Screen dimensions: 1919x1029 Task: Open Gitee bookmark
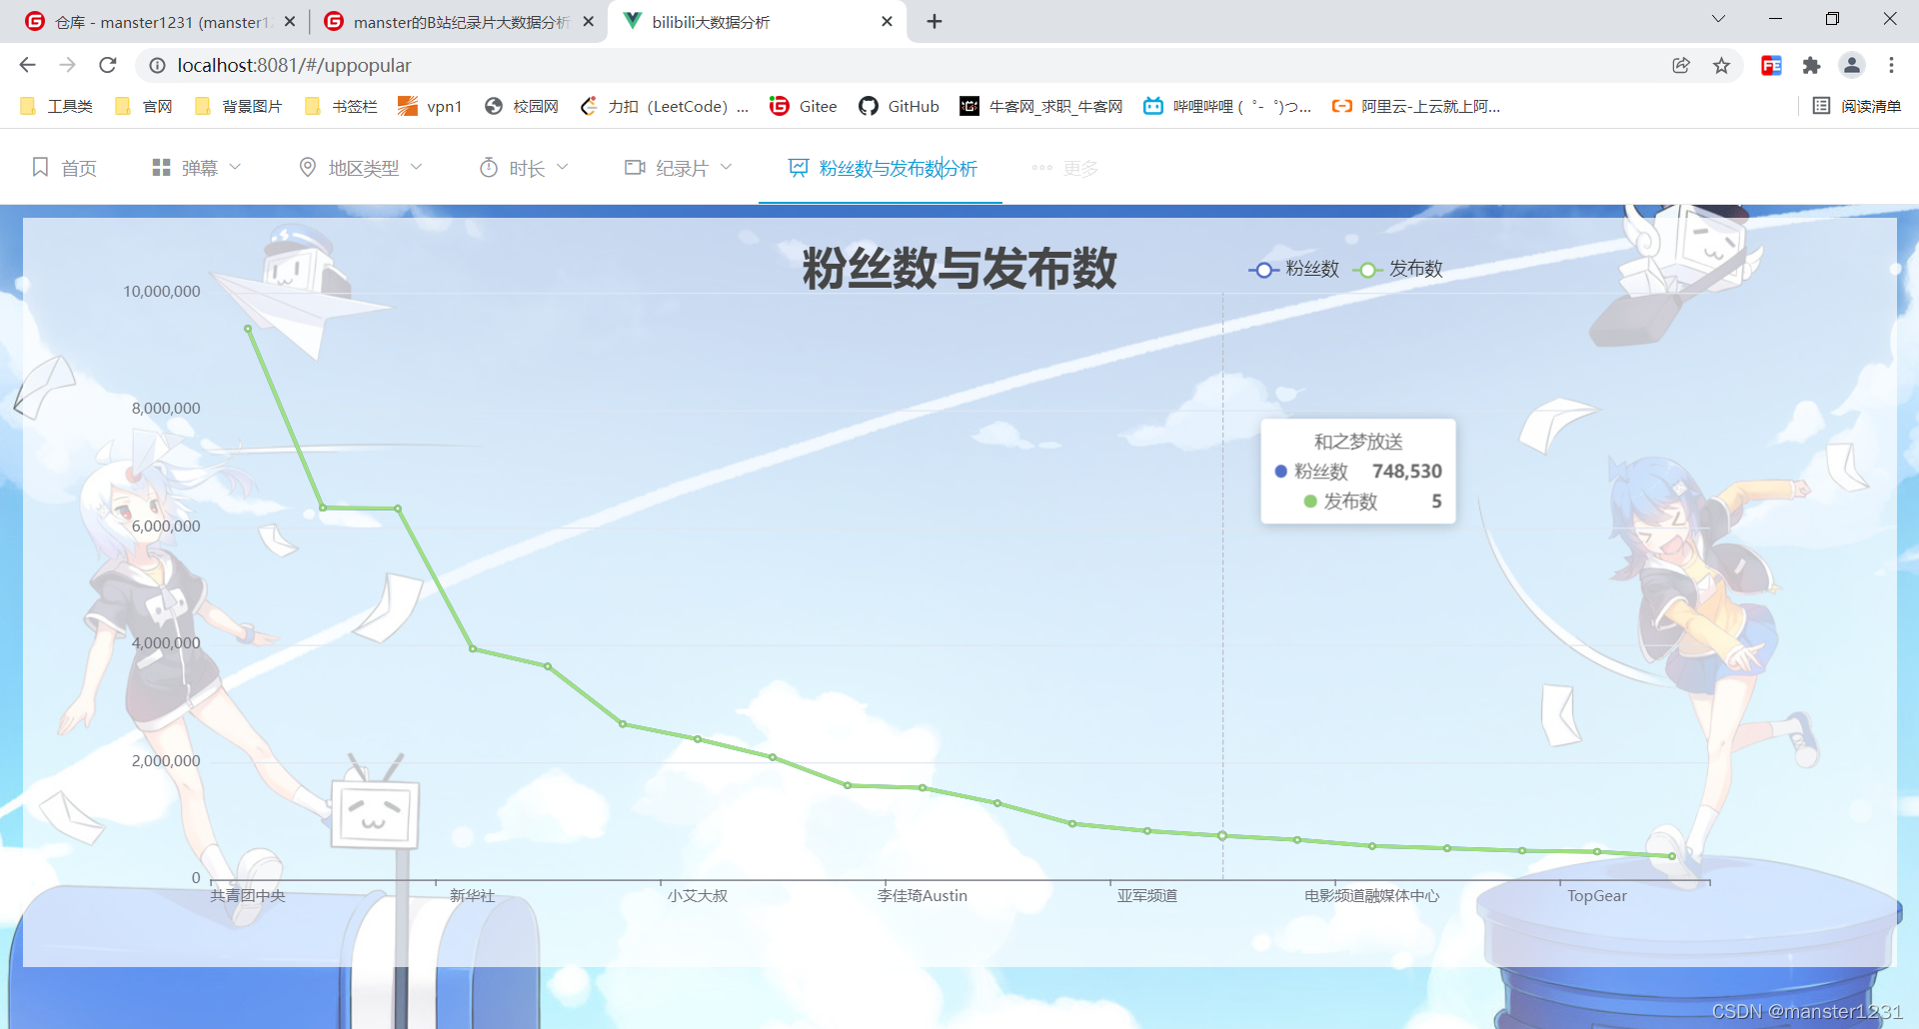804,106
